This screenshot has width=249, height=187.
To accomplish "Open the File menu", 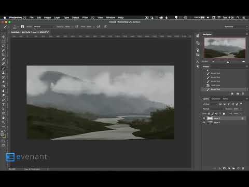I will (x=32, y=18).
